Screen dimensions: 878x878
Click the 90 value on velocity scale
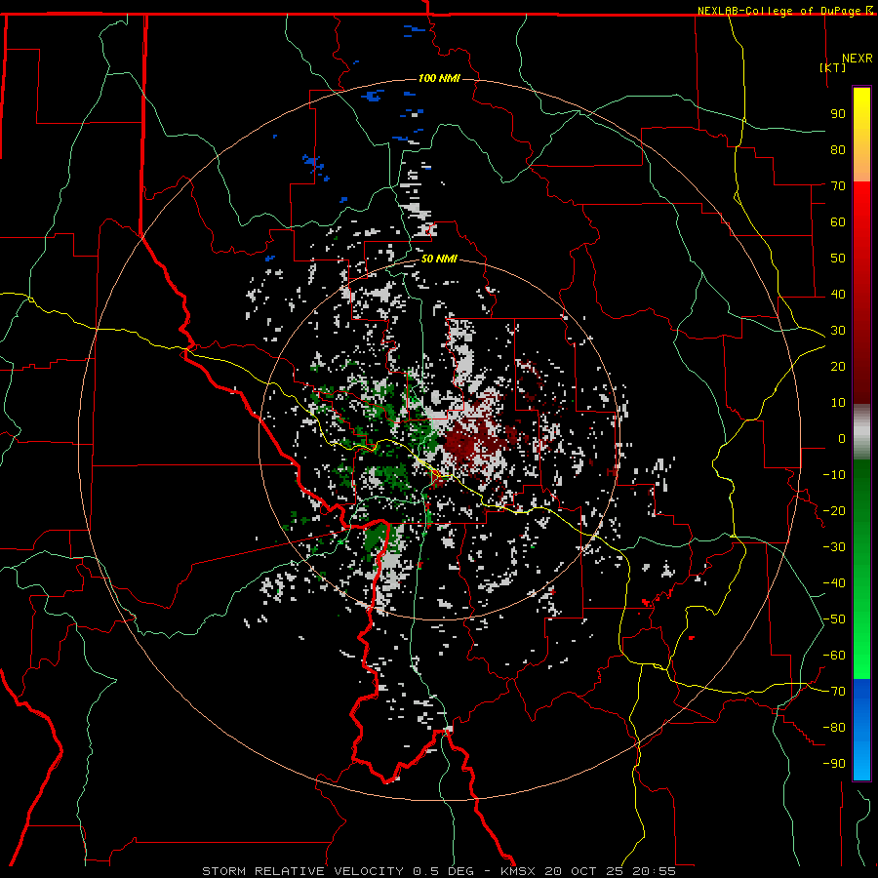(x=838, y=114)
